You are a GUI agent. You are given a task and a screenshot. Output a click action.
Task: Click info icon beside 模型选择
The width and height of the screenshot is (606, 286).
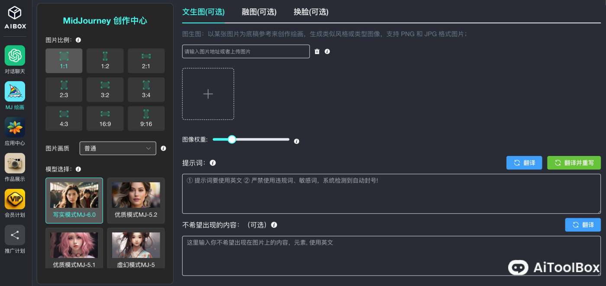(x=78, y=169)
